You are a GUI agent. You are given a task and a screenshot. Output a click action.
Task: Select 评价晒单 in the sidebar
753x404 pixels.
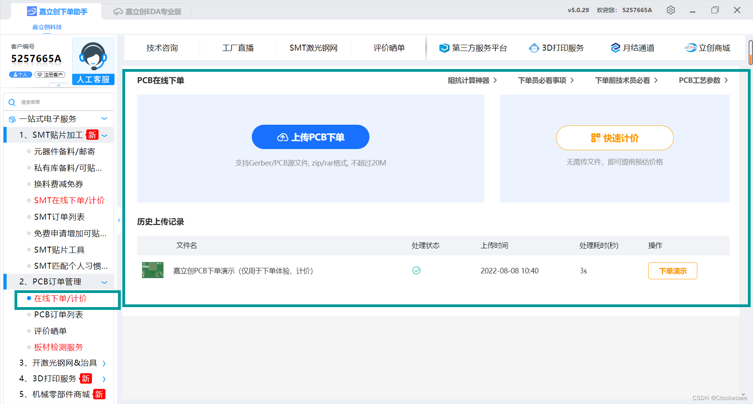[50, 331]
